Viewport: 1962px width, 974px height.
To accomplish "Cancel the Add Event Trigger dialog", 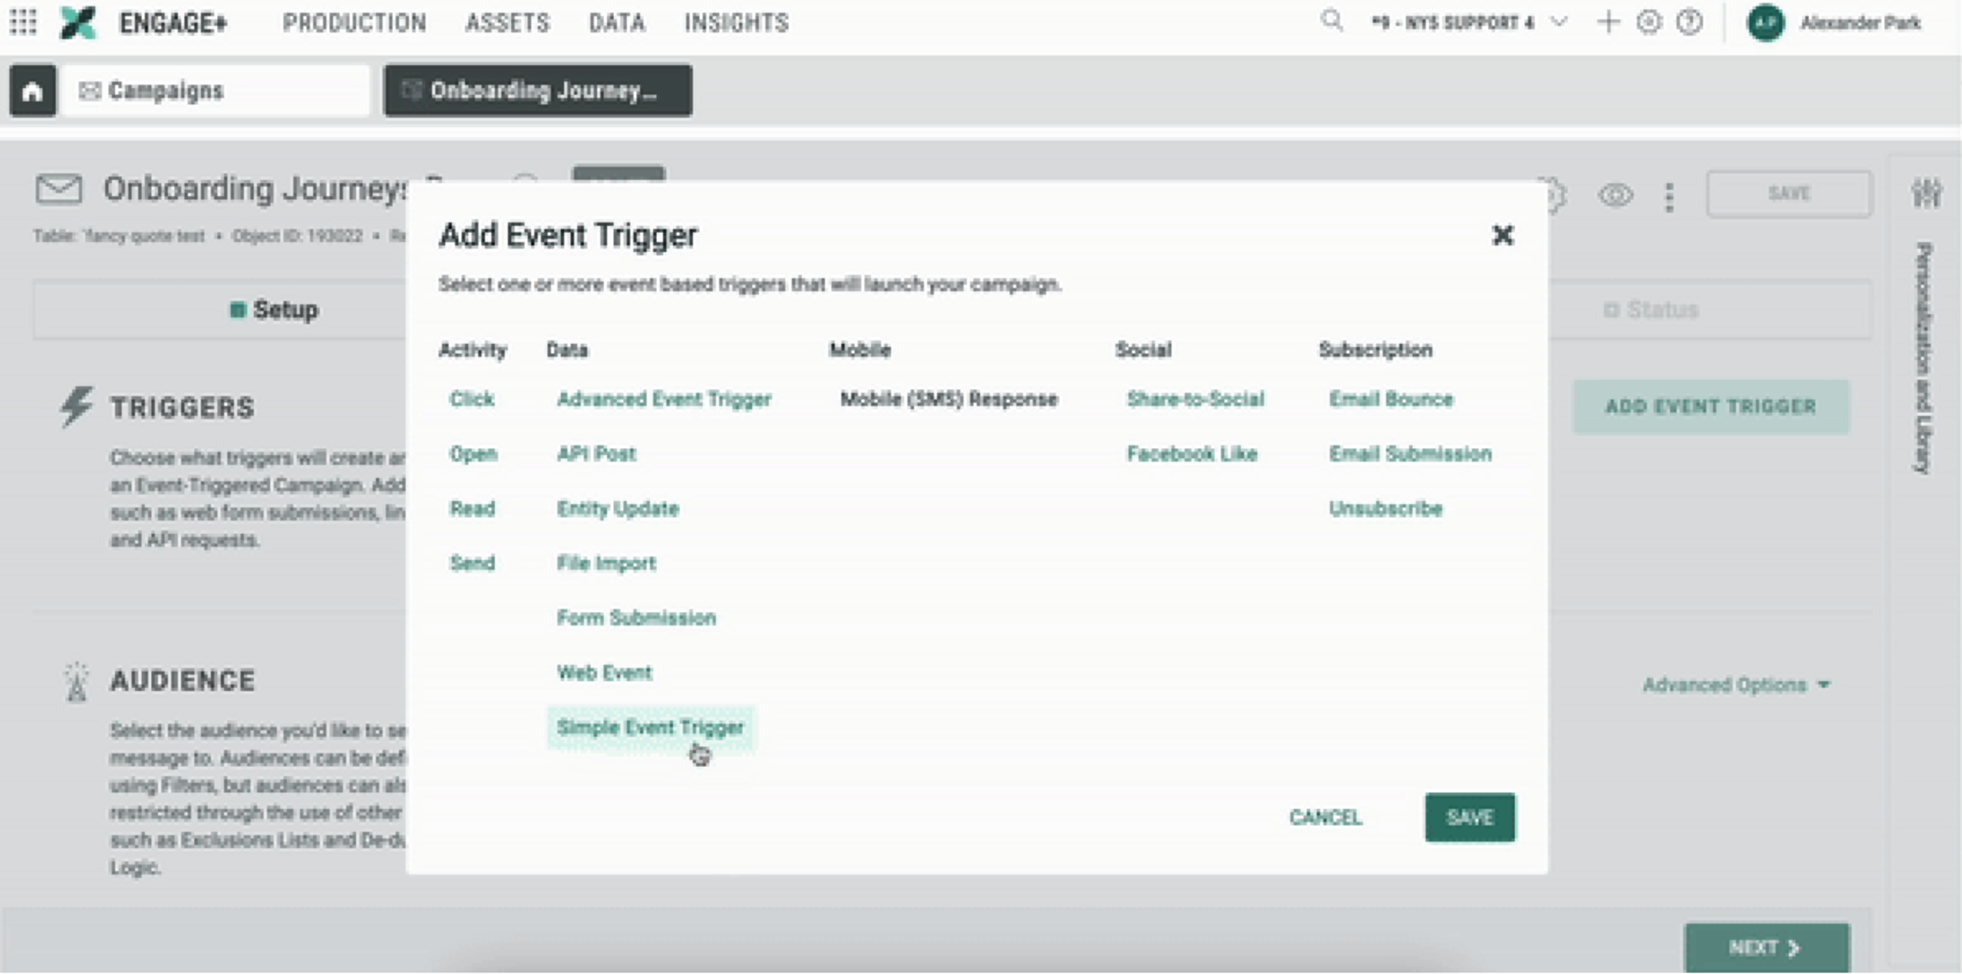I will coord(1325,817).
